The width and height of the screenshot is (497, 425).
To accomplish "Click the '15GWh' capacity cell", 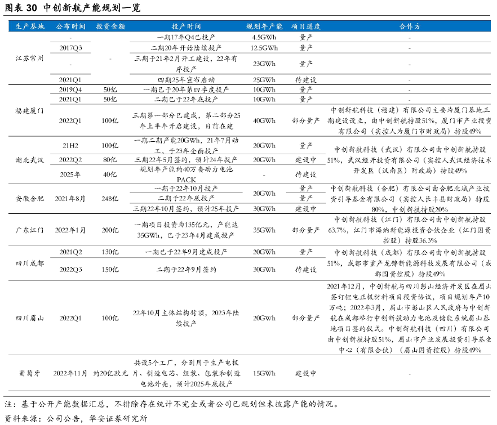I will 264,373.
